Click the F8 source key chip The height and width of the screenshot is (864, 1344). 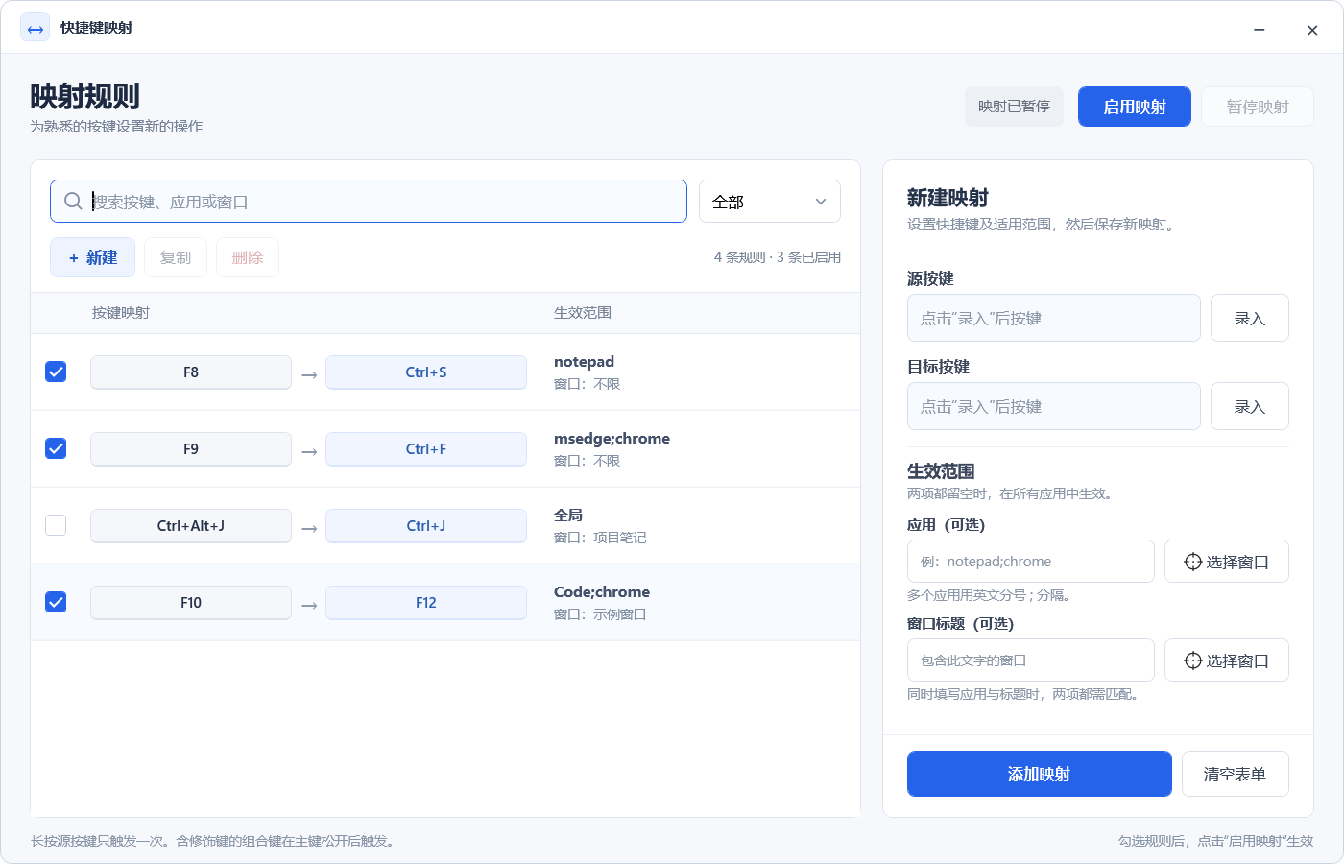(x=191, y=372)
